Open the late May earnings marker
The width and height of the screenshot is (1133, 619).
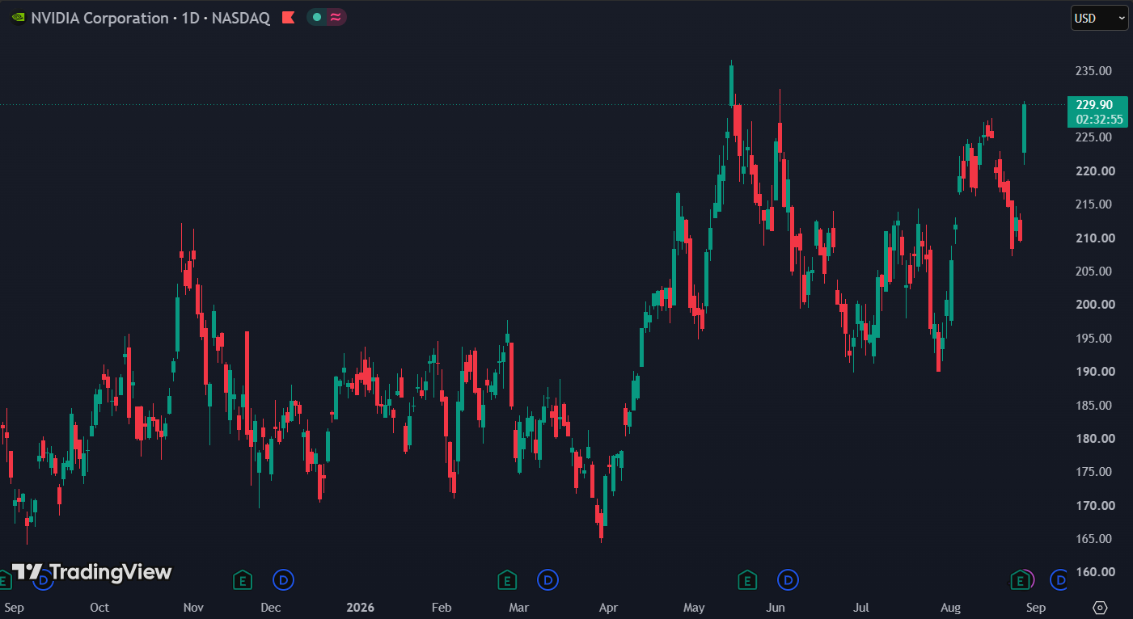point(747,579)
